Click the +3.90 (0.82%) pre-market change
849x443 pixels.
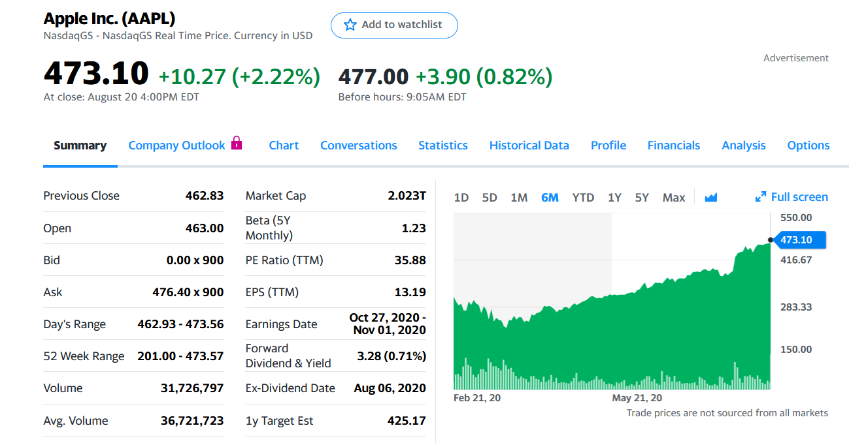484,77
